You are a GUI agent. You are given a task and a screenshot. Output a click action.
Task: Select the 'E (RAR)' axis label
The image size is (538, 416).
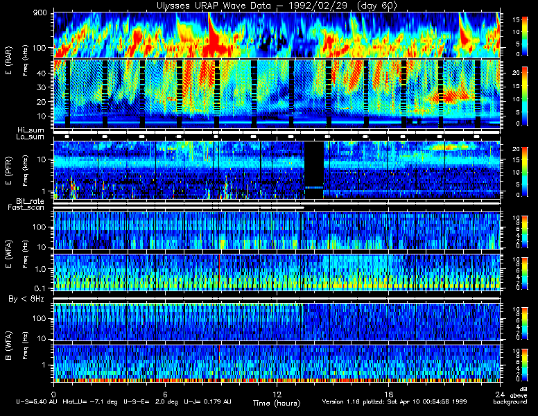click(8, 60)
